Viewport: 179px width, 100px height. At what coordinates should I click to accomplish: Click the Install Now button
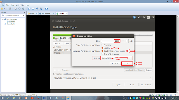pos(146,84)
